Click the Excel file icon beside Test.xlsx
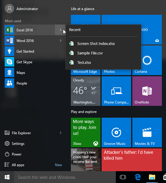The image size is (166, 183). (x=71, y=62)
